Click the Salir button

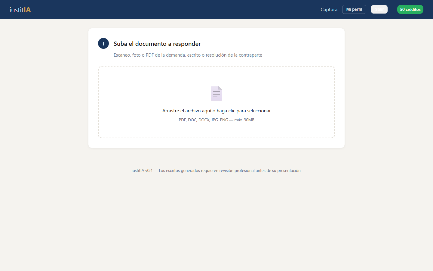[379, 9]
